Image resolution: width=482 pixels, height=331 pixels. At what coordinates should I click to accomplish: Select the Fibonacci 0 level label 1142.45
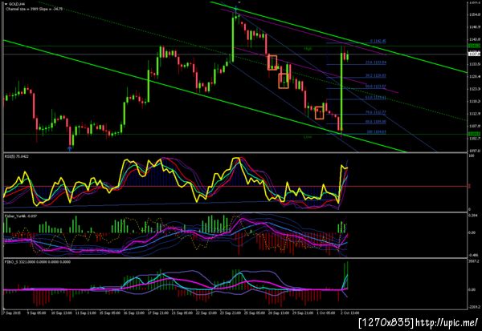click(x=378, y=41)
